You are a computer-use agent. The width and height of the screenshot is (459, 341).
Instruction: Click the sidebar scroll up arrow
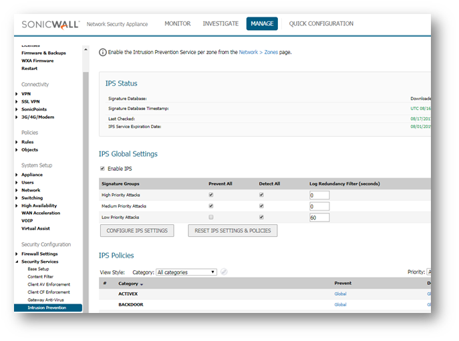(x=86, y=49)
